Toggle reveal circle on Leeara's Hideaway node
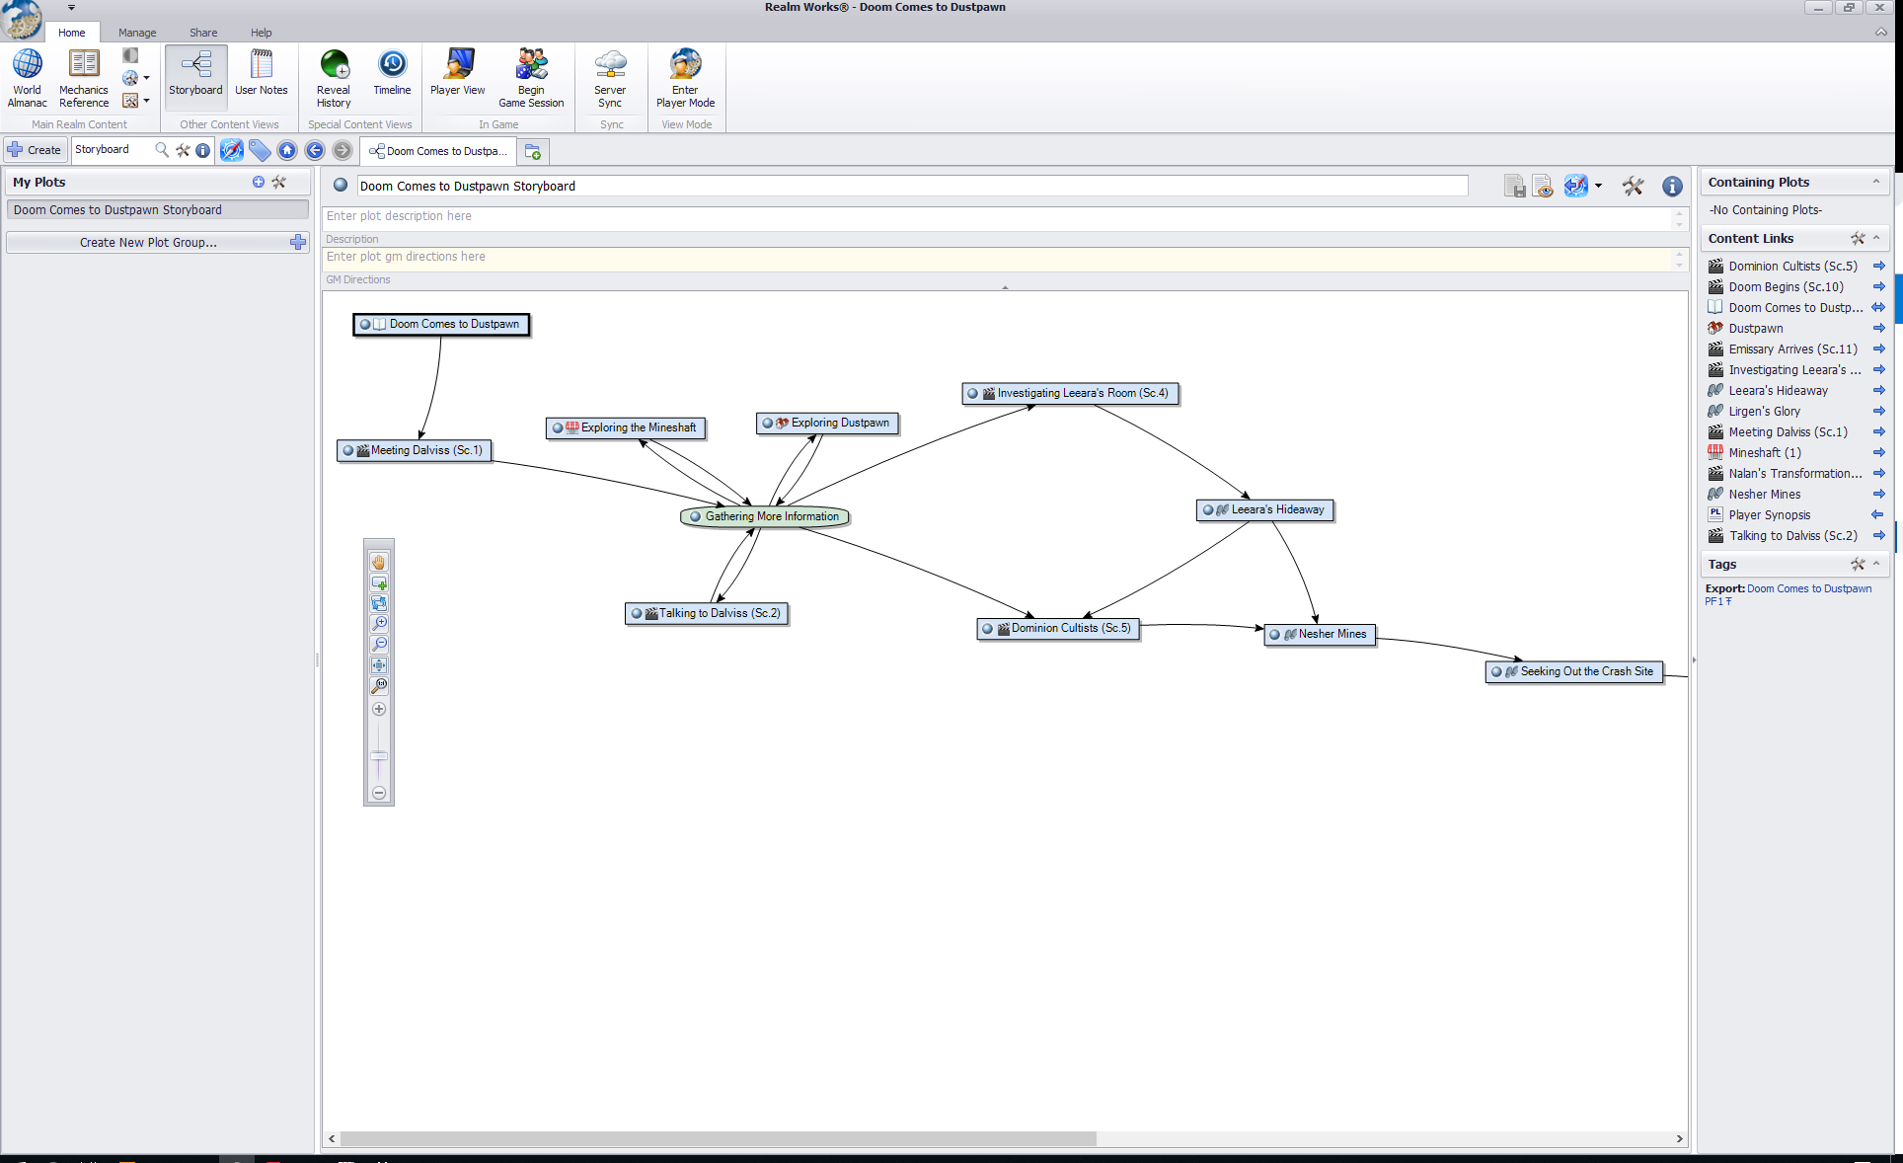Viewport: 1903px width, 1163px height. (x=1208, y=509)
